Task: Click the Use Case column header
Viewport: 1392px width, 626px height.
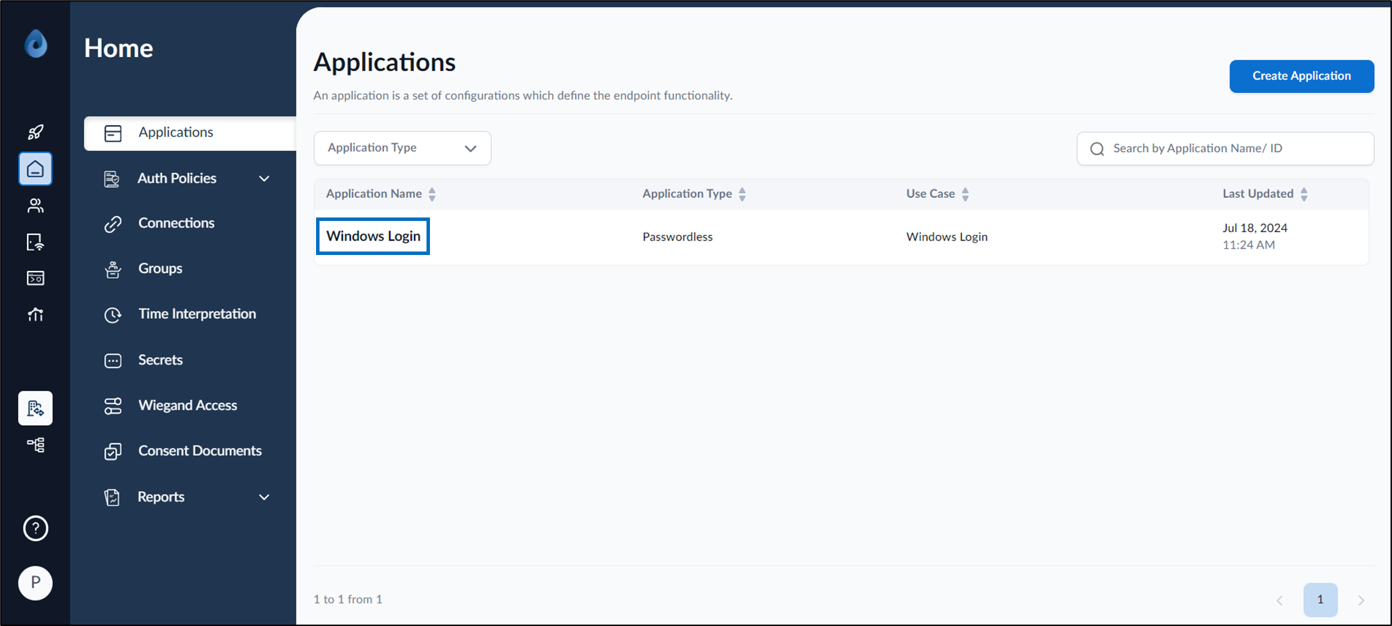Action: tap(930, 194)
